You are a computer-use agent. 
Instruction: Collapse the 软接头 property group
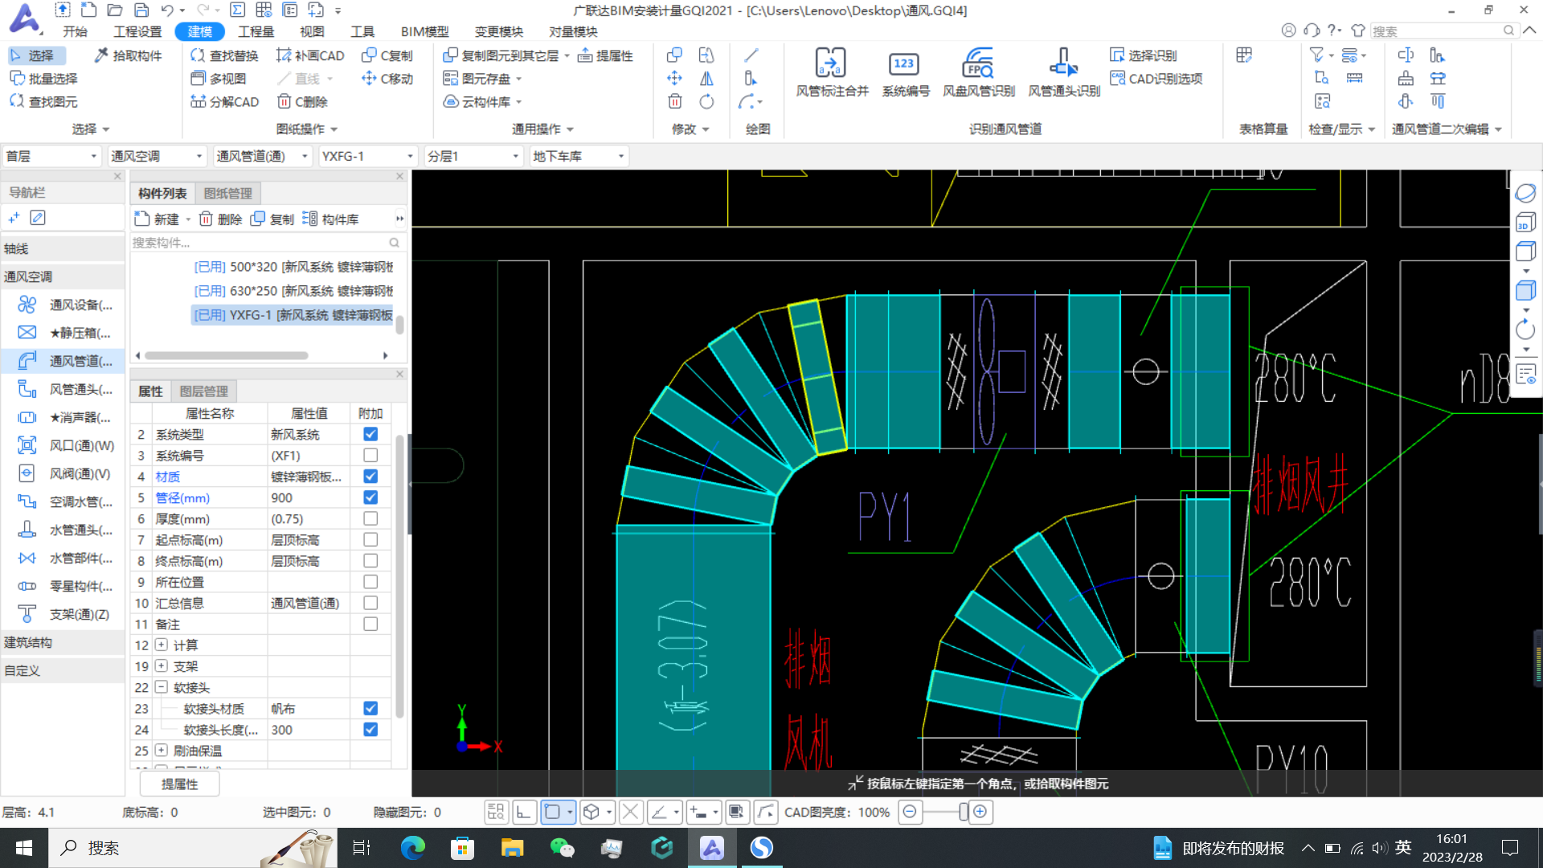(x=162, y=687)
